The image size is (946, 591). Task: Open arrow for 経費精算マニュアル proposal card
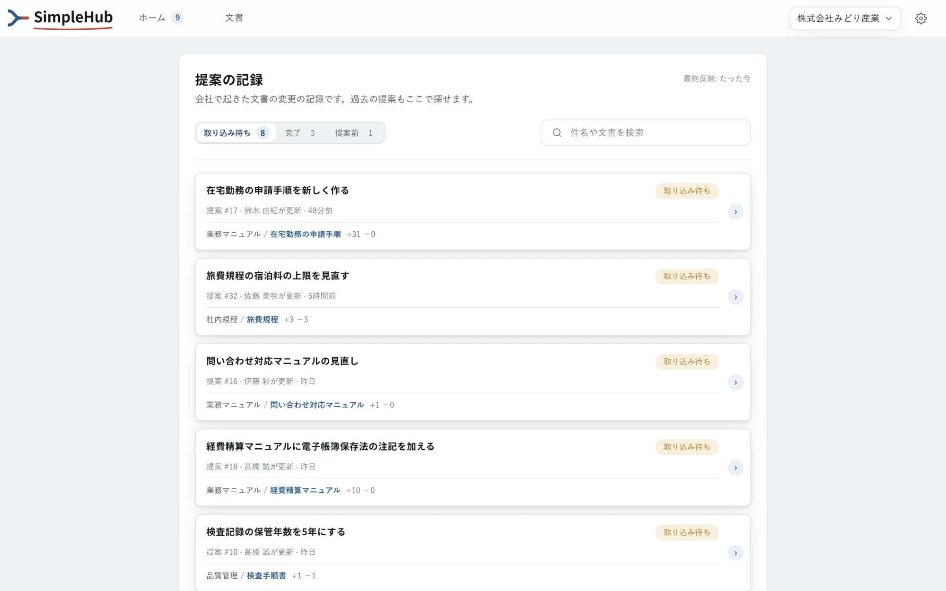pyautogui.click(x=735, y=468)
